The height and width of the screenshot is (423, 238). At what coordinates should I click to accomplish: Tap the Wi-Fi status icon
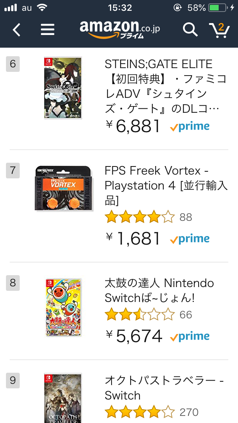[42, 7]
